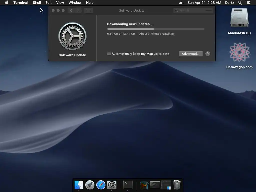Open Spotlight search magnifier

[240, 3]
